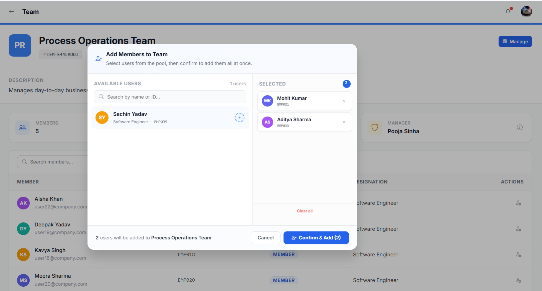Viewport: 542px width, 291px height.
Task: Click the Manage button
Action: point(515,42)
